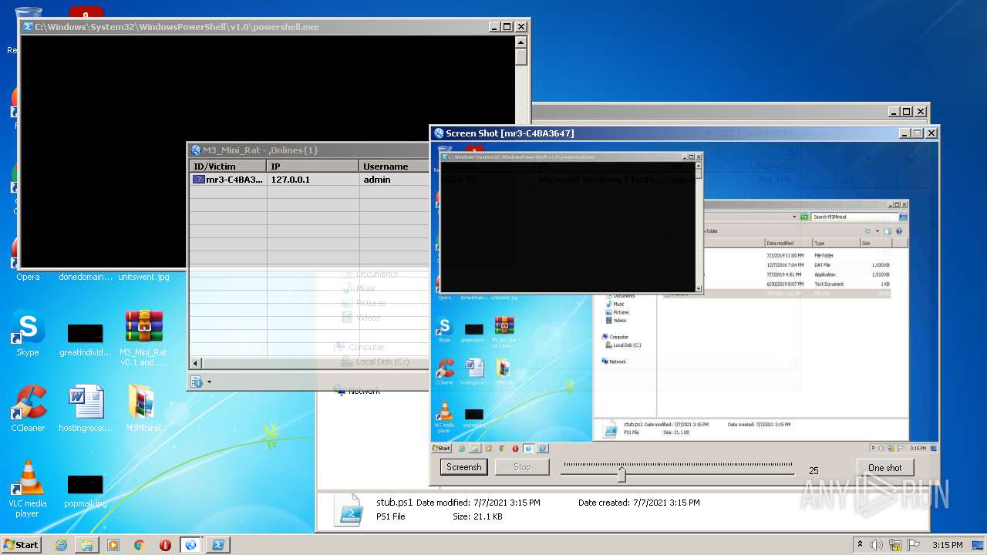
Task: Click the ID/Victim column header
Action: (x=227, y=166)
